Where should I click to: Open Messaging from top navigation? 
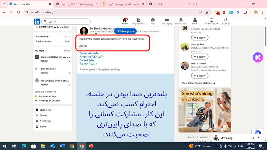coord(167,21)
